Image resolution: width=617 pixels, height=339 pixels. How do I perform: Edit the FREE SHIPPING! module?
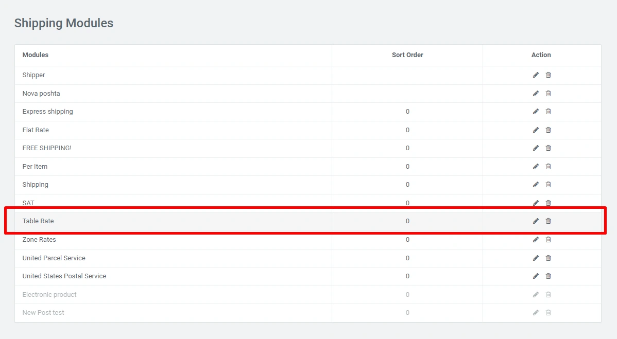(536, 148)
